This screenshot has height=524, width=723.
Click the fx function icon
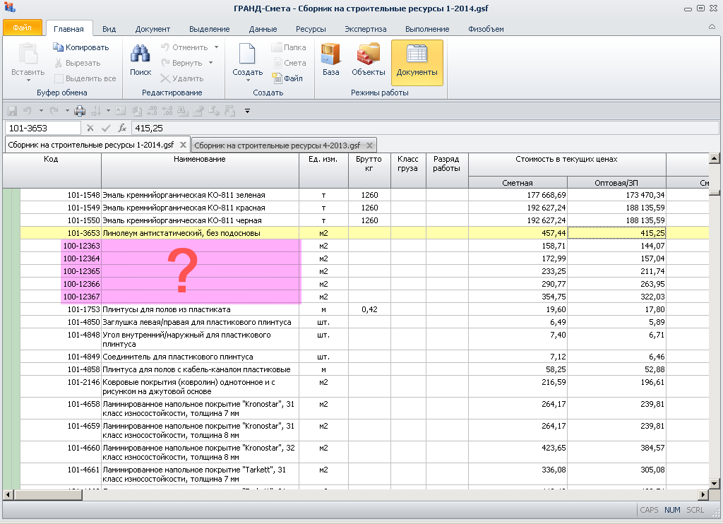click(122, 128)
